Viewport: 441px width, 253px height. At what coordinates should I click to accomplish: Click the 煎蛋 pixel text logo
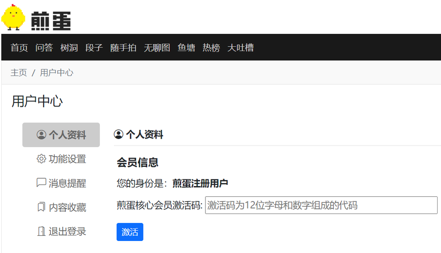point(51,21)
